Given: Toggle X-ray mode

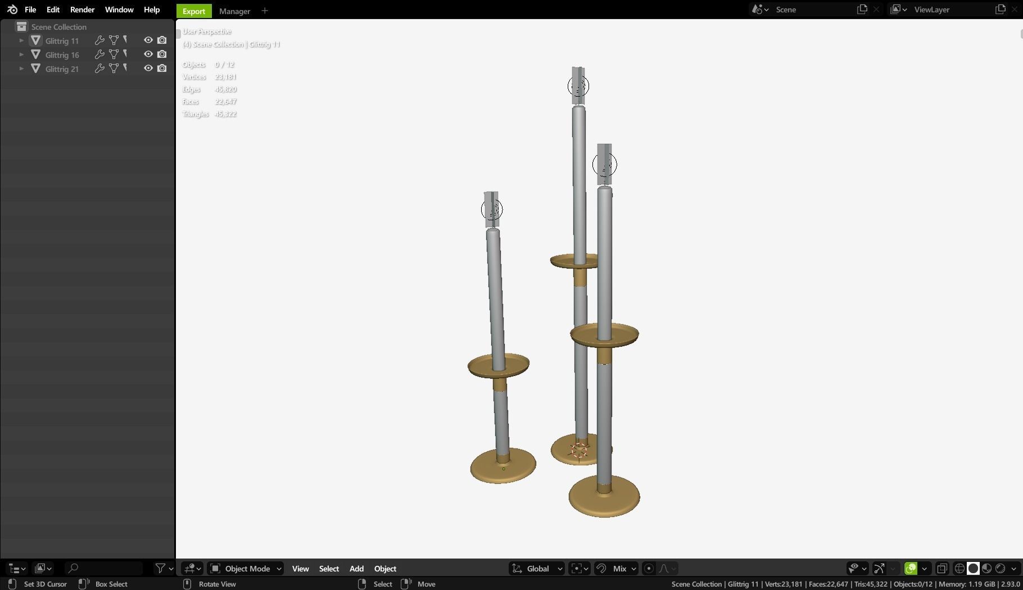Looking at the screenshot, I should click(942, 568).
